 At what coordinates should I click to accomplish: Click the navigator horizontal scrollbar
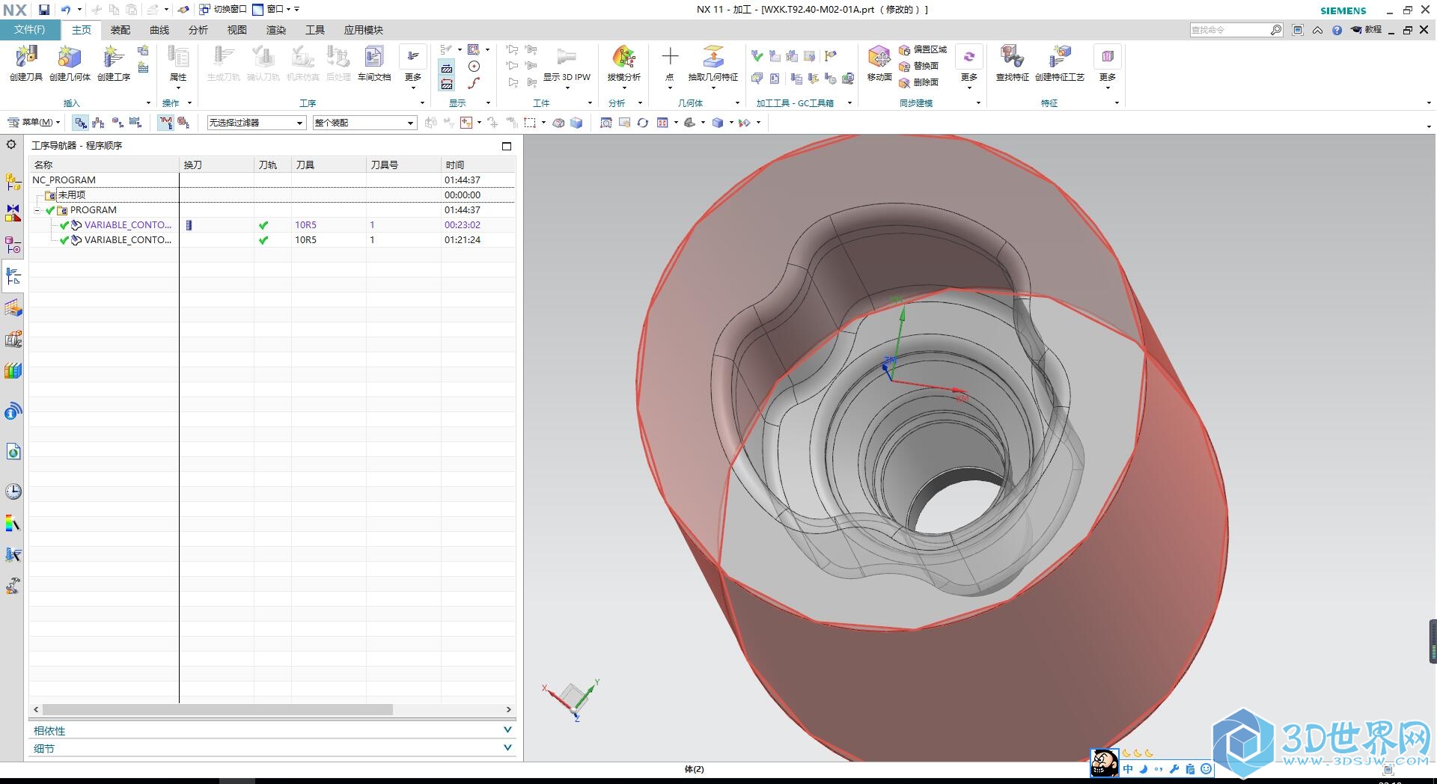point(218,709)
